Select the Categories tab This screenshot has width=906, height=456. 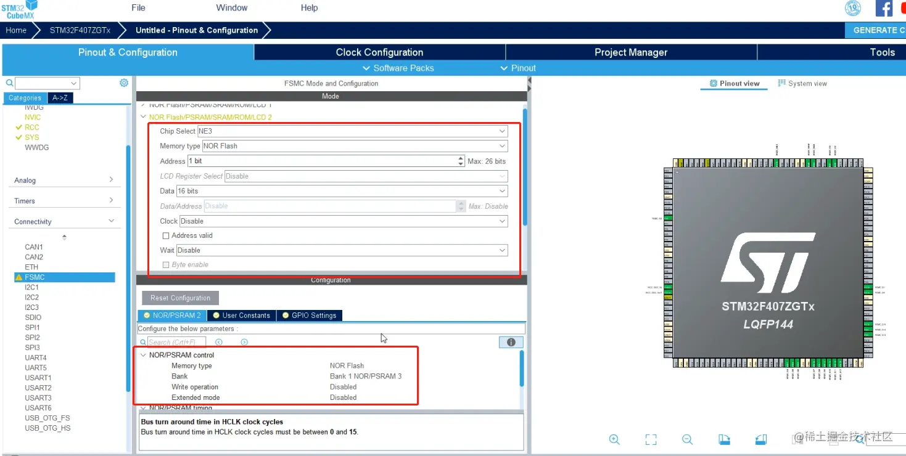25,97
